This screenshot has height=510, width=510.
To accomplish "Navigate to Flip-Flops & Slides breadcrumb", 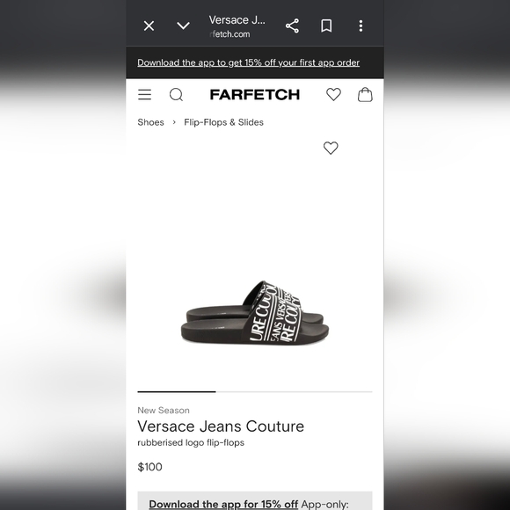I will point(223,122).
